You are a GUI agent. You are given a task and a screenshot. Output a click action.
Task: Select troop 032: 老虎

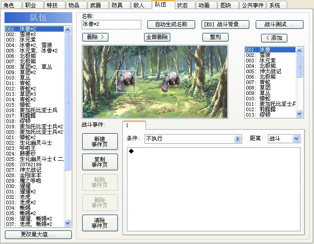click(x=34, y=197)
